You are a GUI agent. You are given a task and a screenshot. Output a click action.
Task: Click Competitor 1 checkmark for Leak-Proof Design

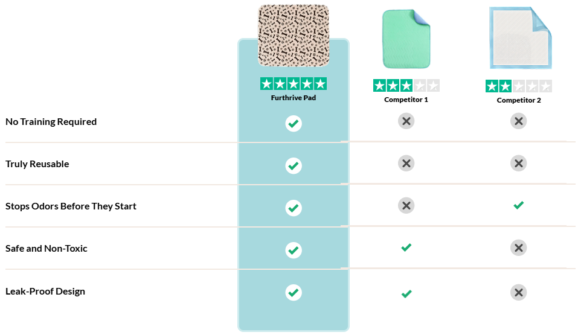pos(406,294)
